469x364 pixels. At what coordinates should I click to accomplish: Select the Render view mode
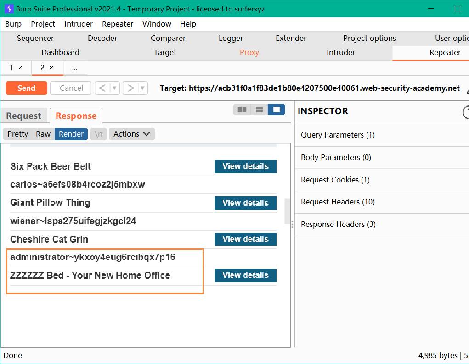tap(71, 134)
